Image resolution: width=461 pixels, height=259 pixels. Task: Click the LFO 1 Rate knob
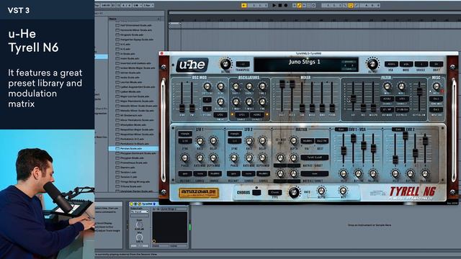point(200,141)
